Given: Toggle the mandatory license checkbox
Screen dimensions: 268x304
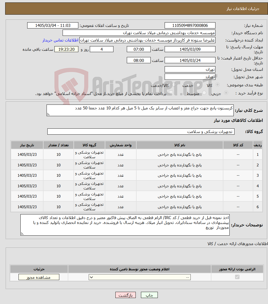Looking at the screenshot, I should [x=237, y=277].
